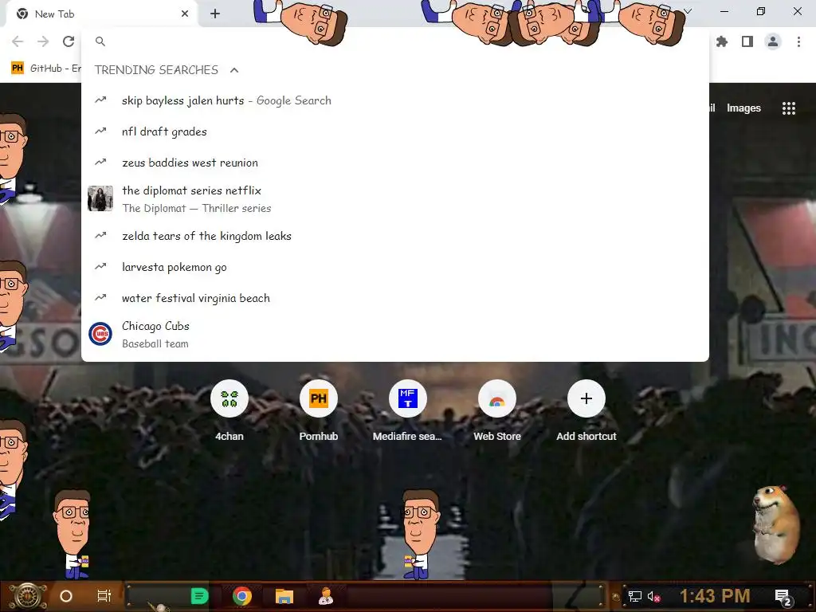Screen dimensions: 816x612
Task: Click The Diplomat thumbnail image
Action: (100, 198)
